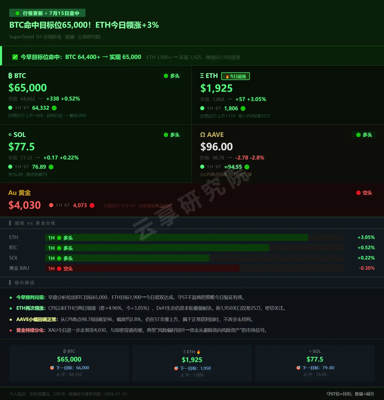
Task: Click green dot after BTC ST 64,332
Action: tap(54, 108)
